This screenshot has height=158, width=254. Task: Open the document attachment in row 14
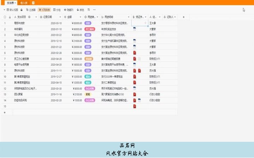140,100
